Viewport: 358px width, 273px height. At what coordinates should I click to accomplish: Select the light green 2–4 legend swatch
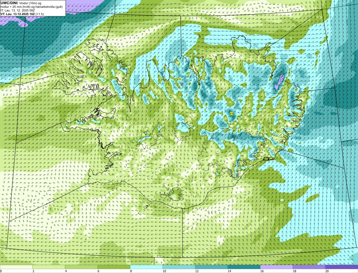pos(49,267)
